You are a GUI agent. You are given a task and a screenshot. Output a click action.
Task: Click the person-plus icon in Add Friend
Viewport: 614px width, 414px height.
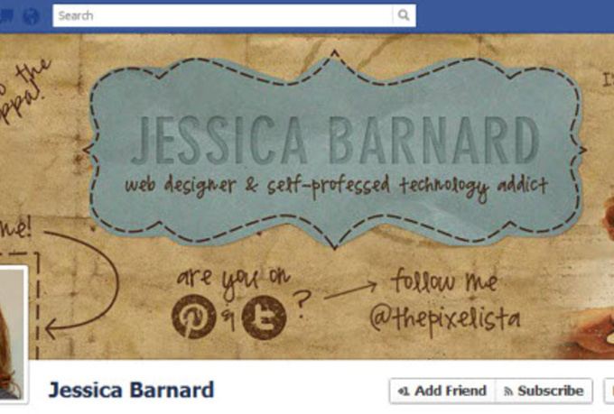[x=404, y=391]
